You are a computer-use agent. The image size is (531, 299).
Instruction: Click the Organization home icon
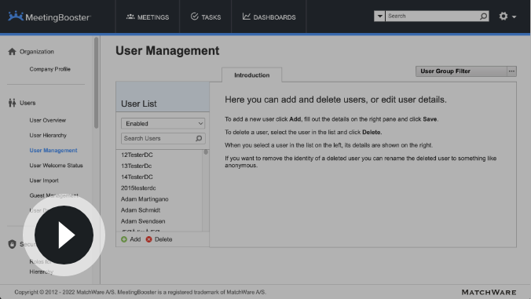[x=13, y=52]
